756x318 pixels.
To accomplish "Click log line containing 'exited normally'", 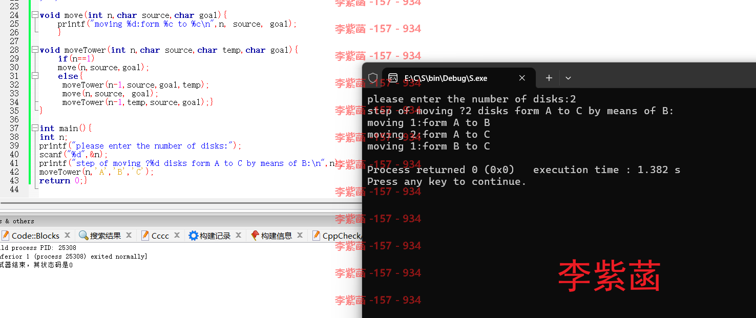I will tap(74, 256).
